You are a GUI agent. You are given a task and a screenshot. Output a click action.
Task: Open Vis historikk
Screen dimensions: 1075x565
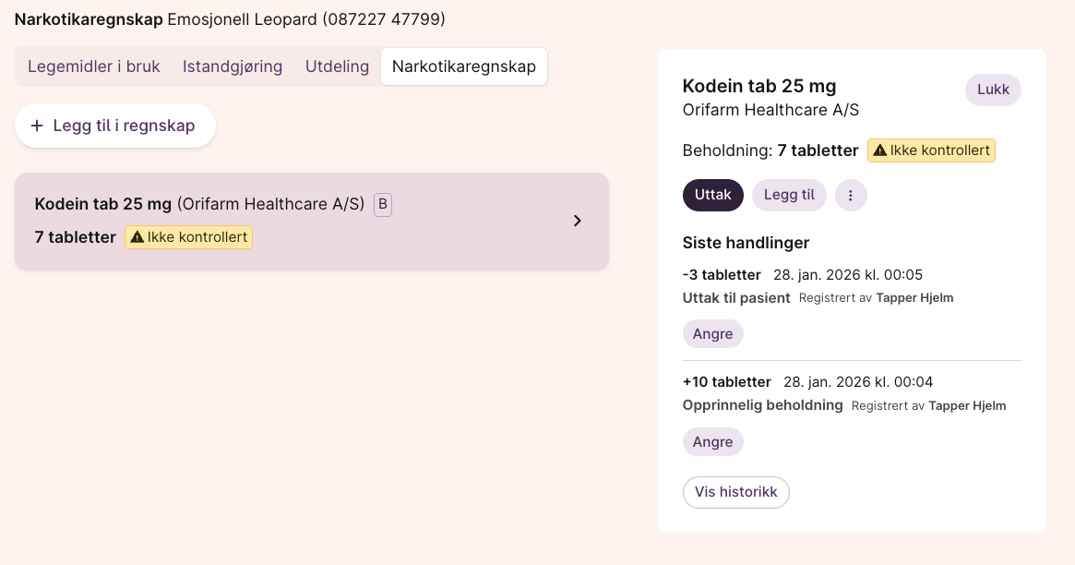(x=735, y=492)
